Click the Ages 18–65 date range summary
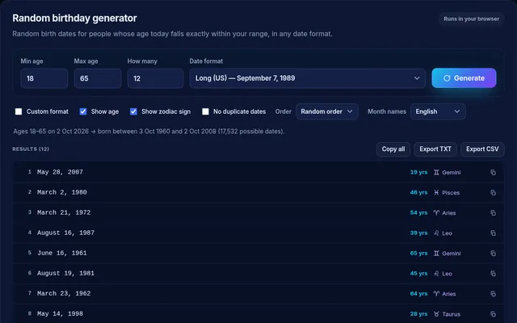This screenshot has height=323, width=517. [x=149, y=132]
